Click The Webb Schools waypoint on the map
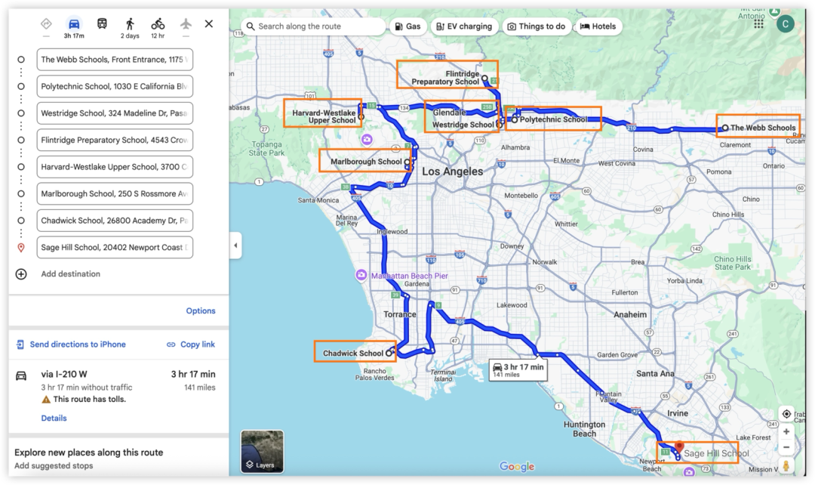The width and height of the screenshot is (815, 485). (x=725, y=128)
